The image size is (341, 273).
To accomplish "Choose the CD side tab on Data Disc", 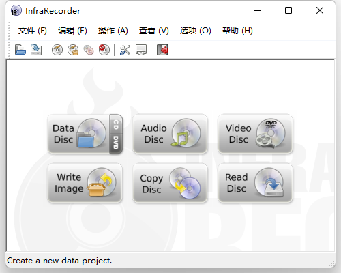I will (116, 124).
